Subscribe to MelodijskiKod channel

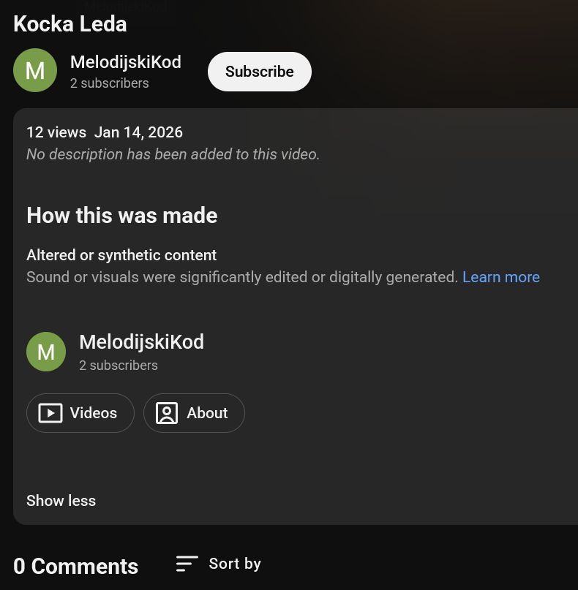click(x=259, y=71)
